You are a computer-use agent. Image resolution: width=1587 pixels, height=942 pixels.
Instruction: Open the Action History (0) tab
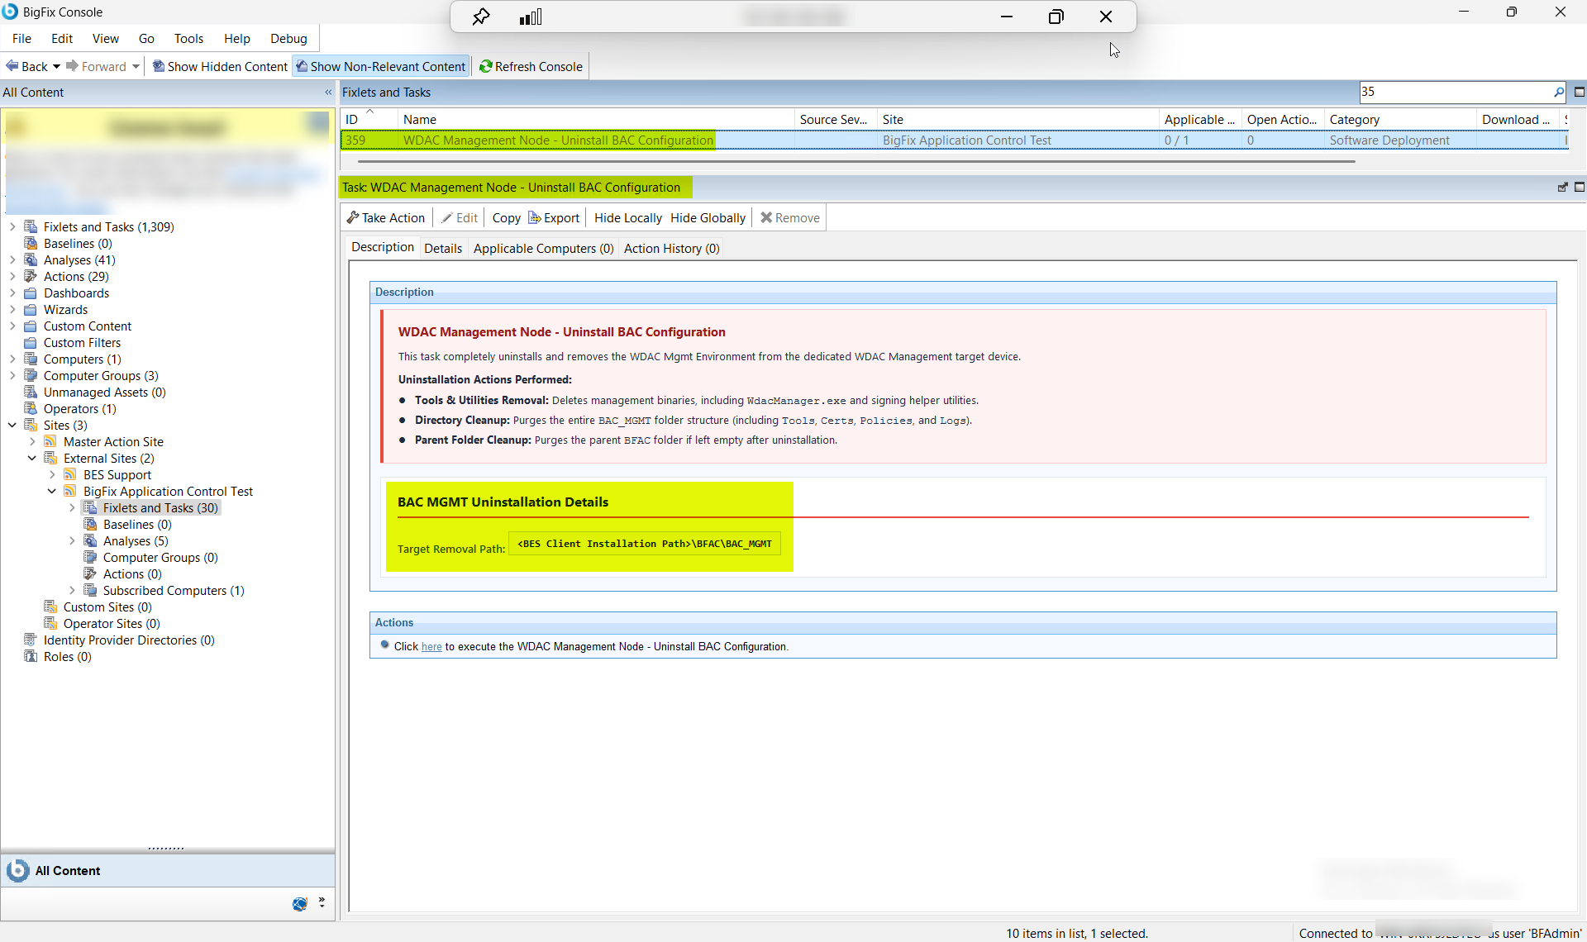tap(671, 248)
